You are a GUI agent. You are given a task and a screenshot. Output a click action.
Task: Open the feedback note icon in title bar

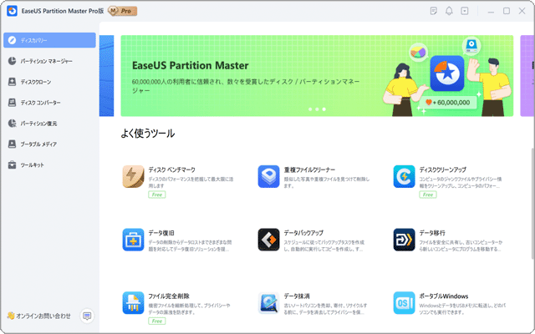[433, 12]
